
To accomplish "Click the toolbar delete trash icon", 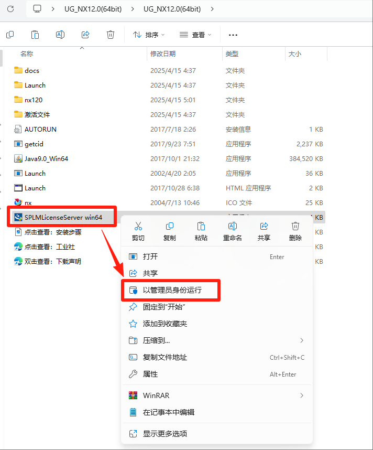I will tap(111, 35).
